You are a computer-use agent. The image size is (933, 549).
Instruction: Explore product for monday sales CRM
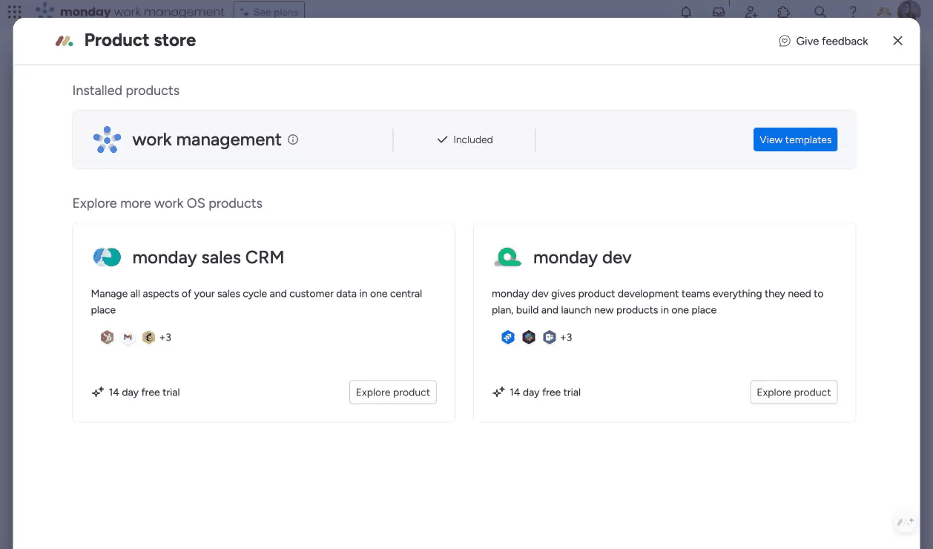(392, 392)
